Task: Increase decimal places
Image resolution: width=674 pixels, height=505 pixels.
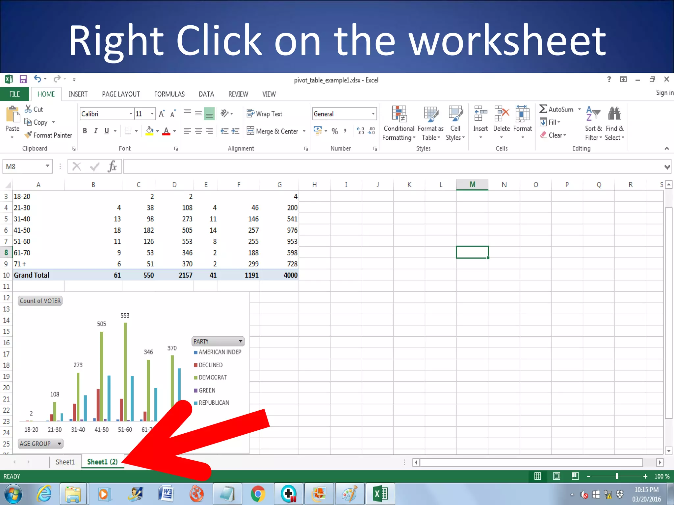Action: pos(360,131)
